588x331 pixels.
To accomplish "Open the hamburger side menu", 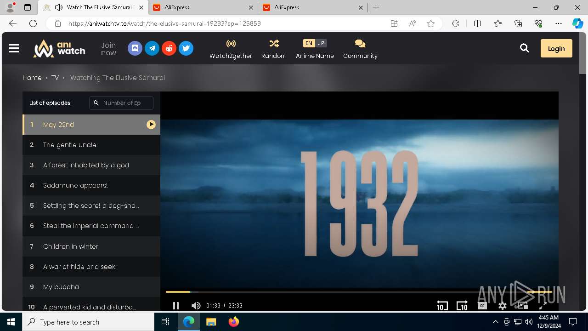I will pos(14,48).
